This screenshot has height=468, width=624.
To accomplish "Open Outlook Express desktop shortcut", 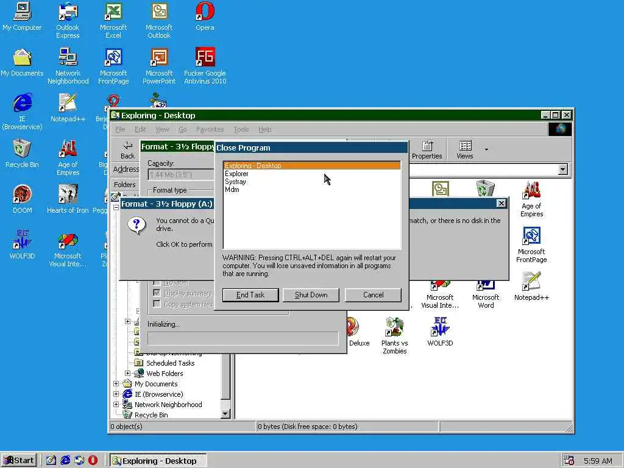I will pyautogui.click(x=68, y=20).
